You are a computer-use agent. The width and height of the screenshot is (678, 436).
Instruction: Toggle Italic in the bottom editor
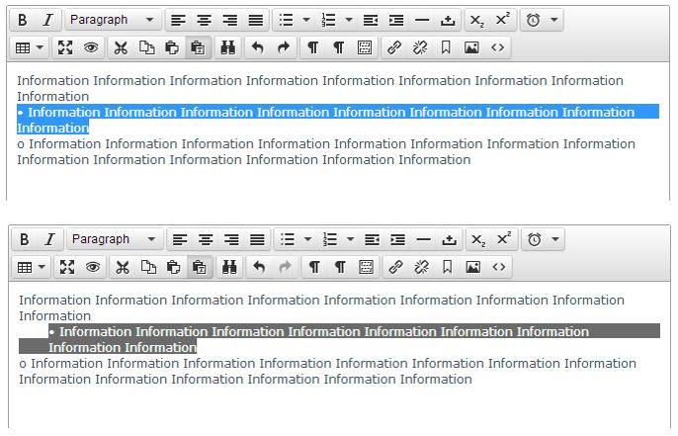[49, 239]
